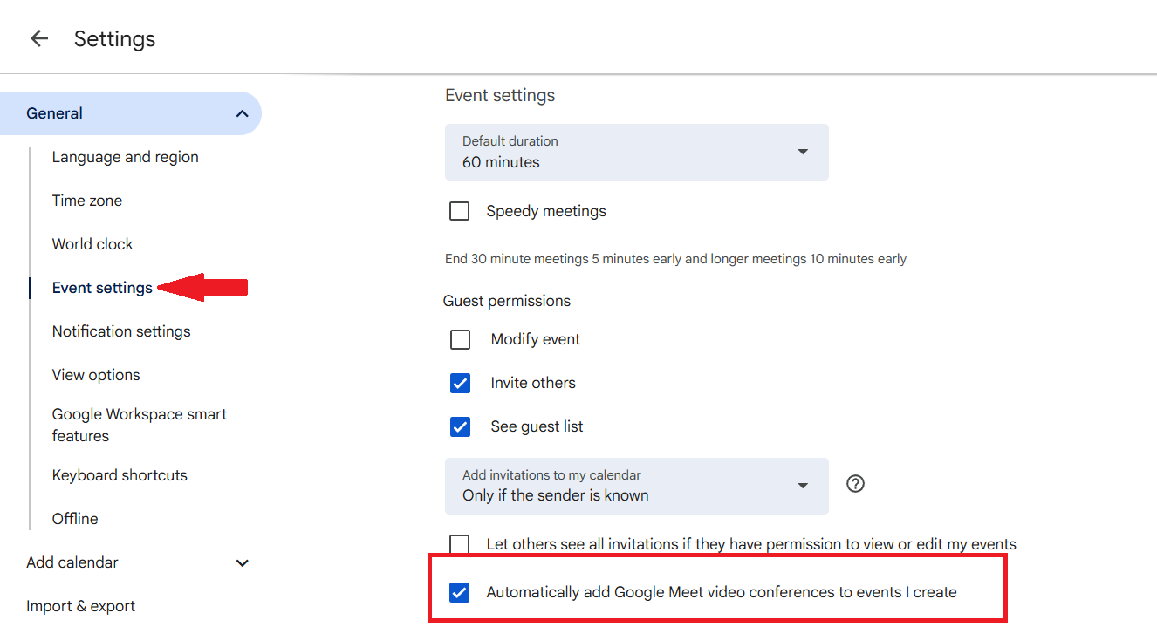Open the Add invitations to my calendar dropdown

[x=636, y=486]
